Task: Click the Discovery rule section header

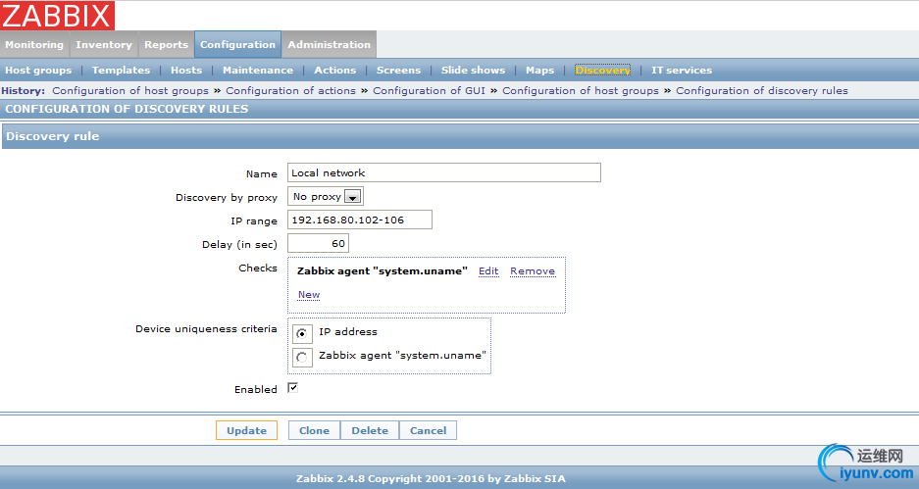Action: (x=459, y=136)
